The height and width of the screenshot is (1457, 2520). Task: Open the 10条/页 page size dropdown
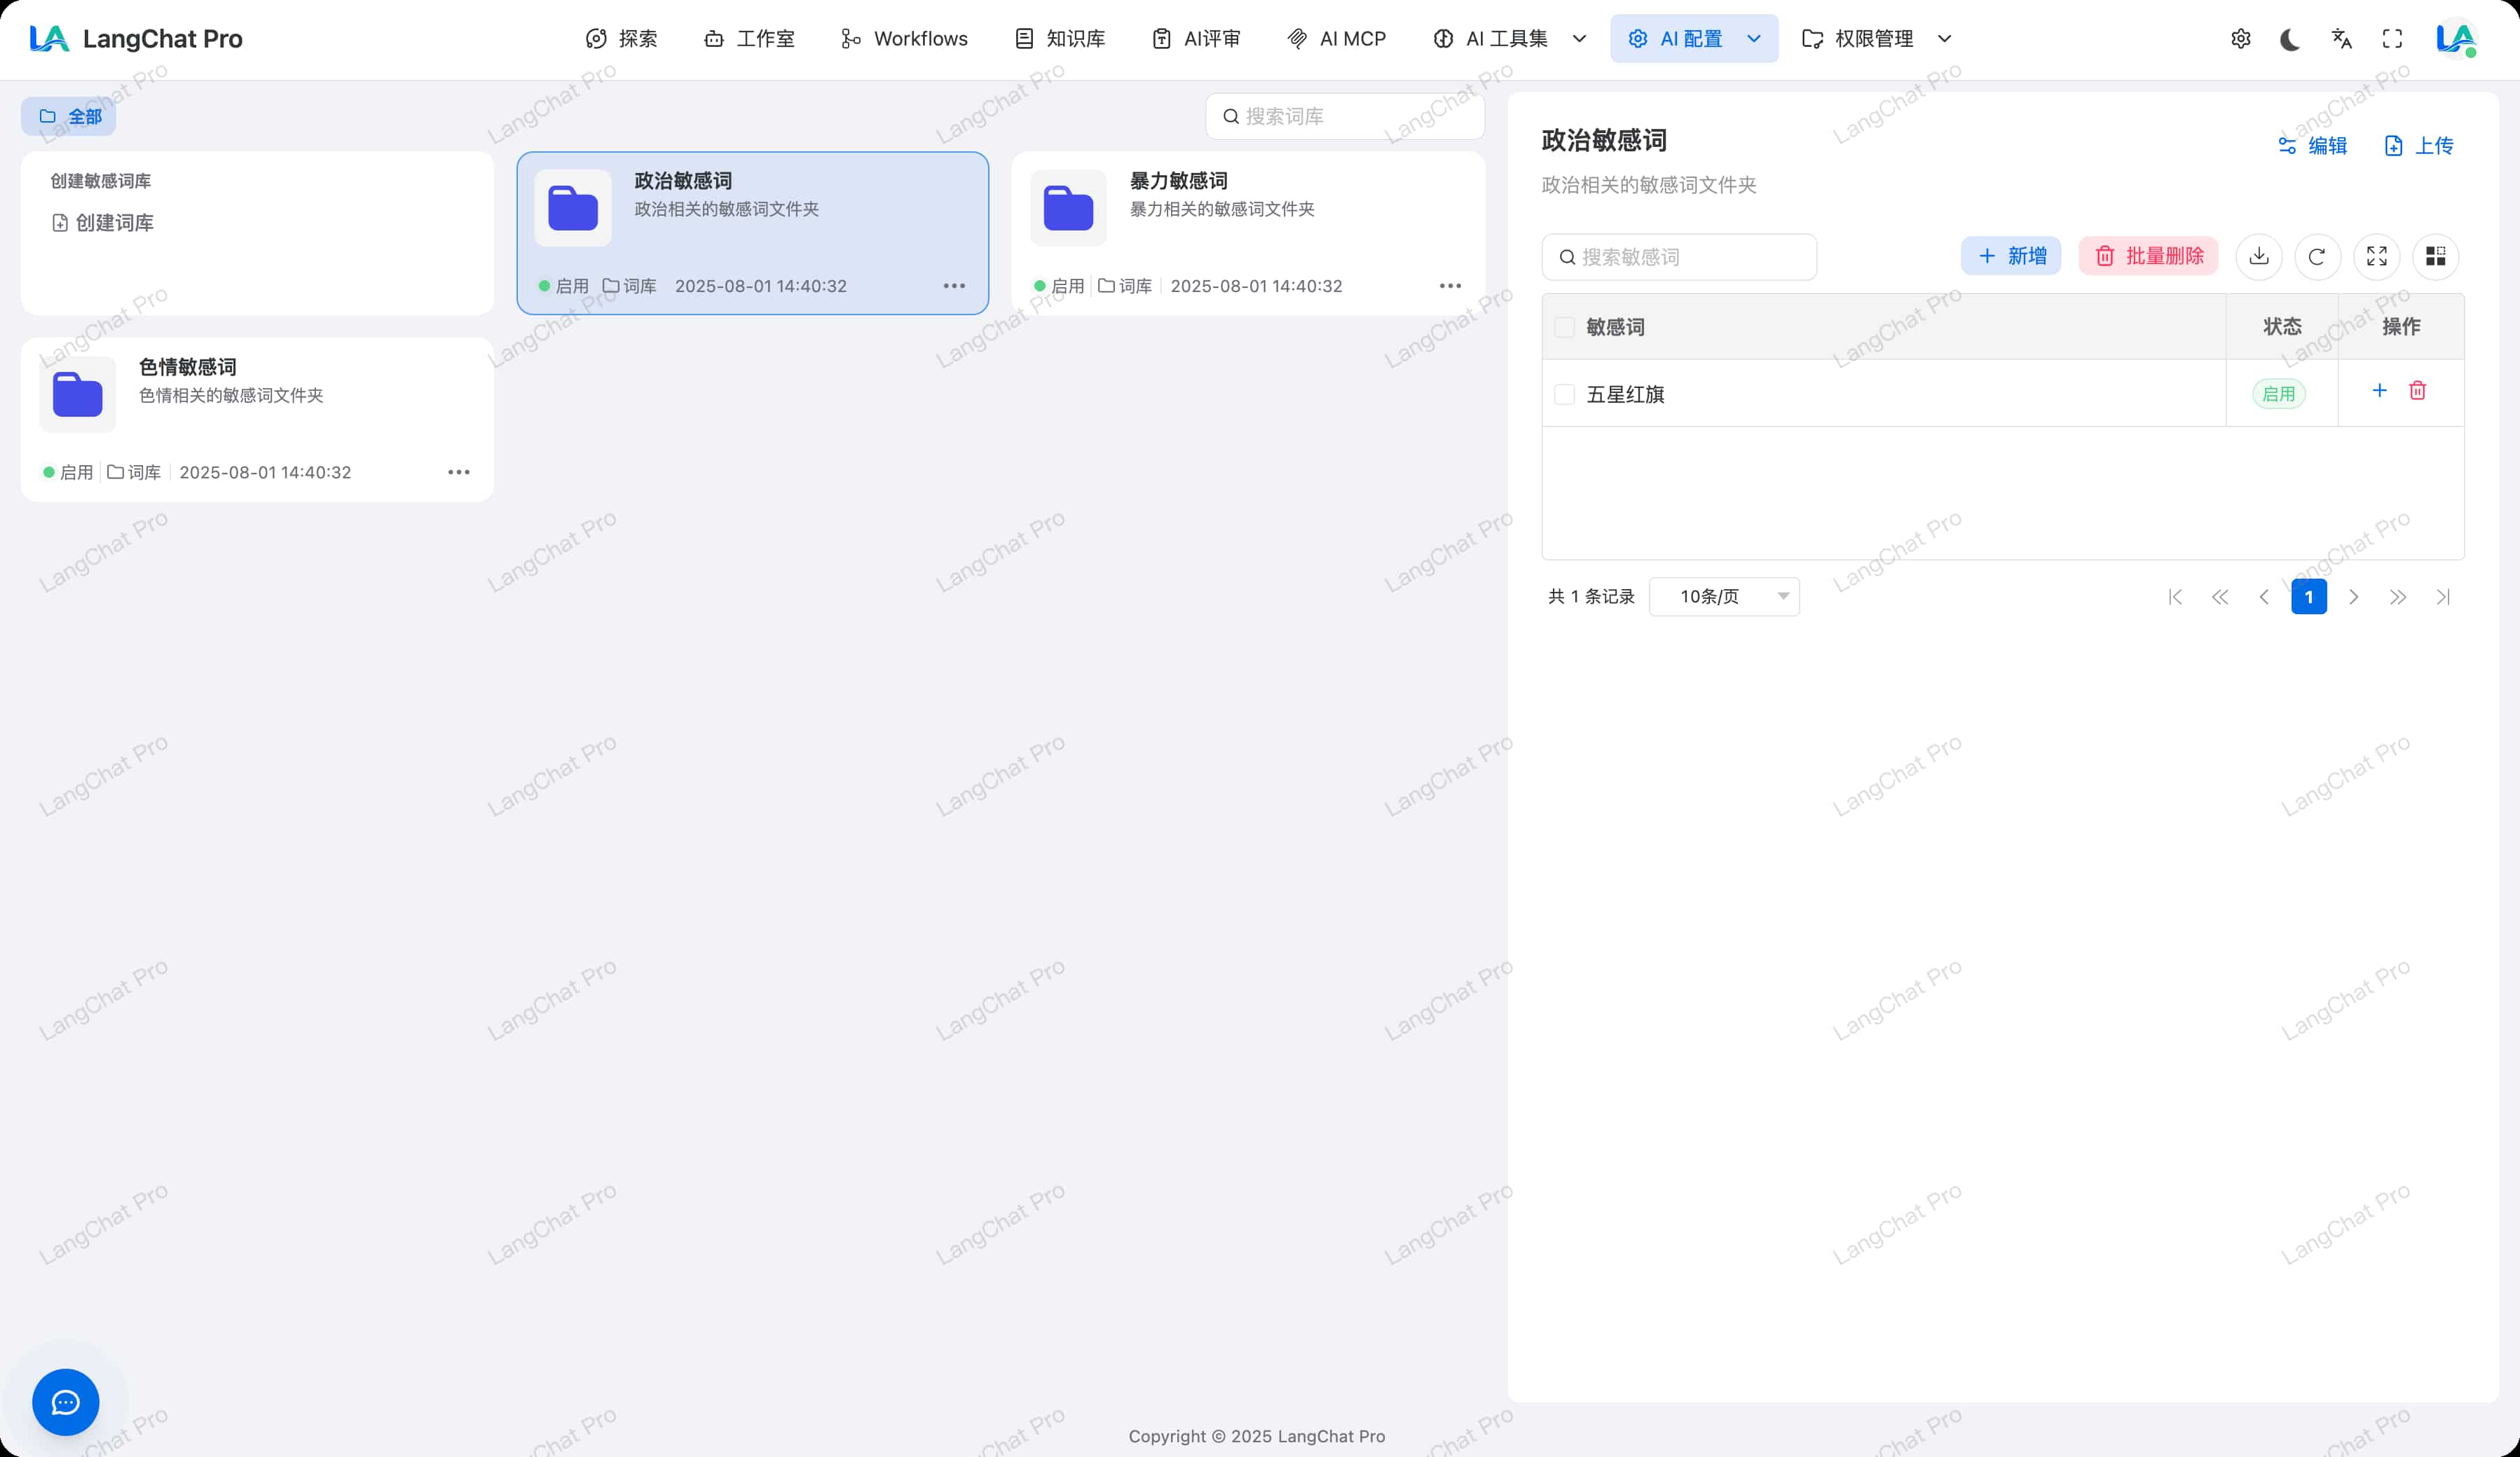(1723, 597)
